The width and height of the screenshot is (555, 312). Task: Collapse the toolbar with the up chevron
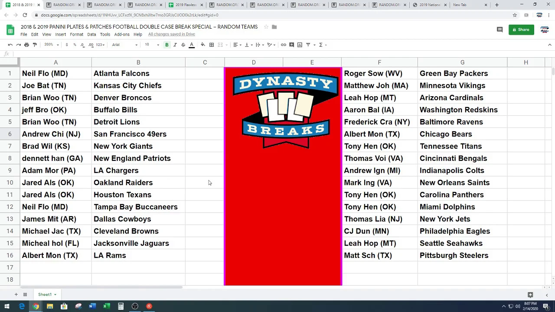pyautogui.click(x=549, y=45)
